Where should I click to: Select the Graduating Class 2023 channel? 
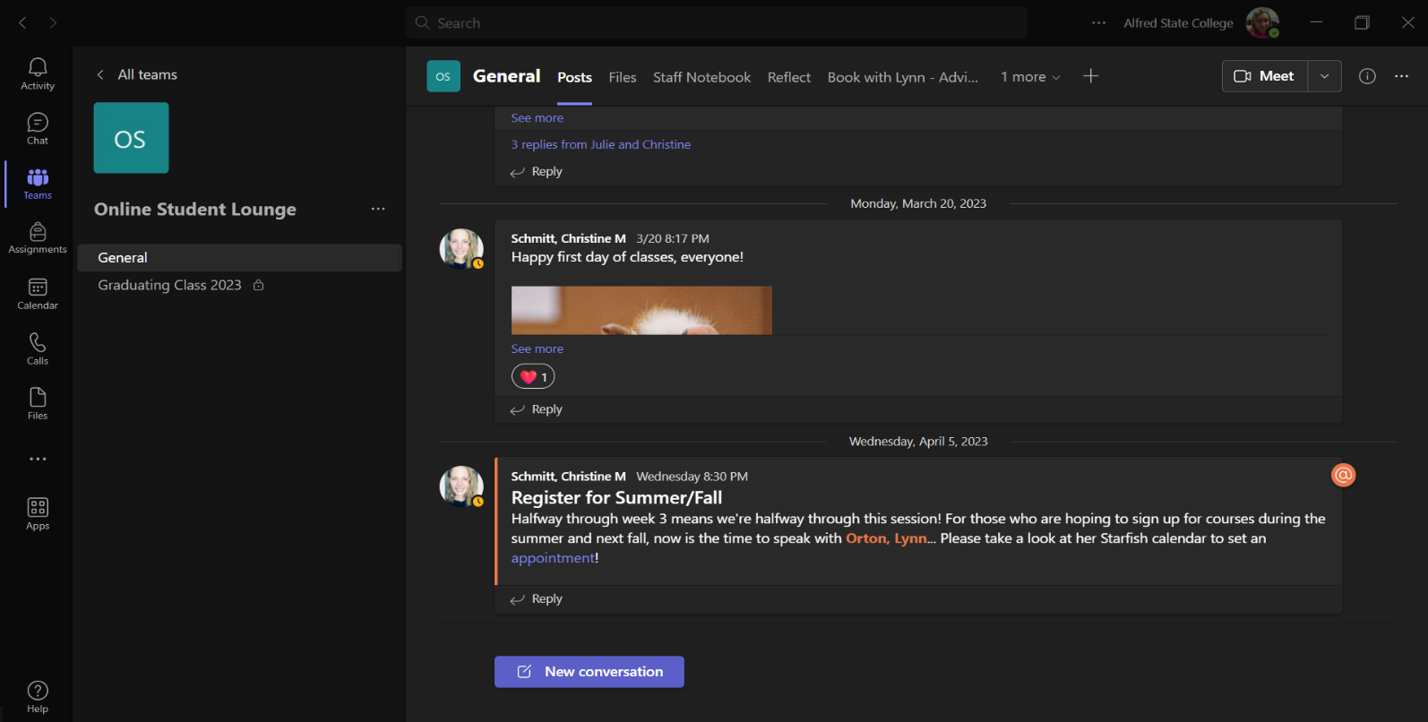click(170, 285)
